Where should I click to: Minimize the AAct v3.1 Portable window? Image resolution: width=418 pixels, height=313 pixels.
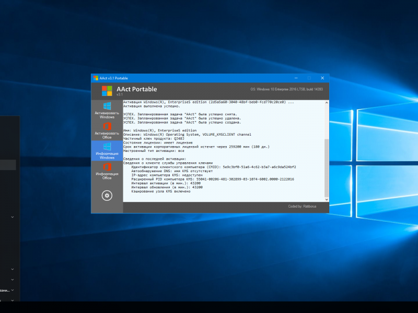296,78
